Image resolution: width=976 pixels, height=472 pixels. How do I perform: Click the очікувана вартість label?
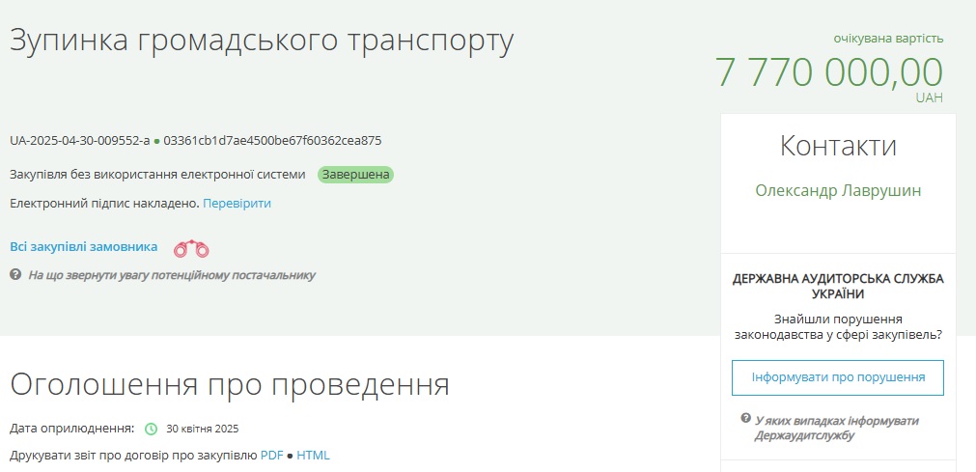tap(888, 39)
